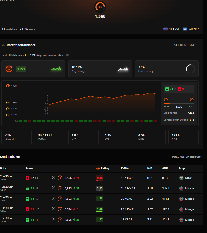Viewport: 207px width, 233px height.
Task: Click the red L losses badge in summary
Action: (x=179, y=89)
